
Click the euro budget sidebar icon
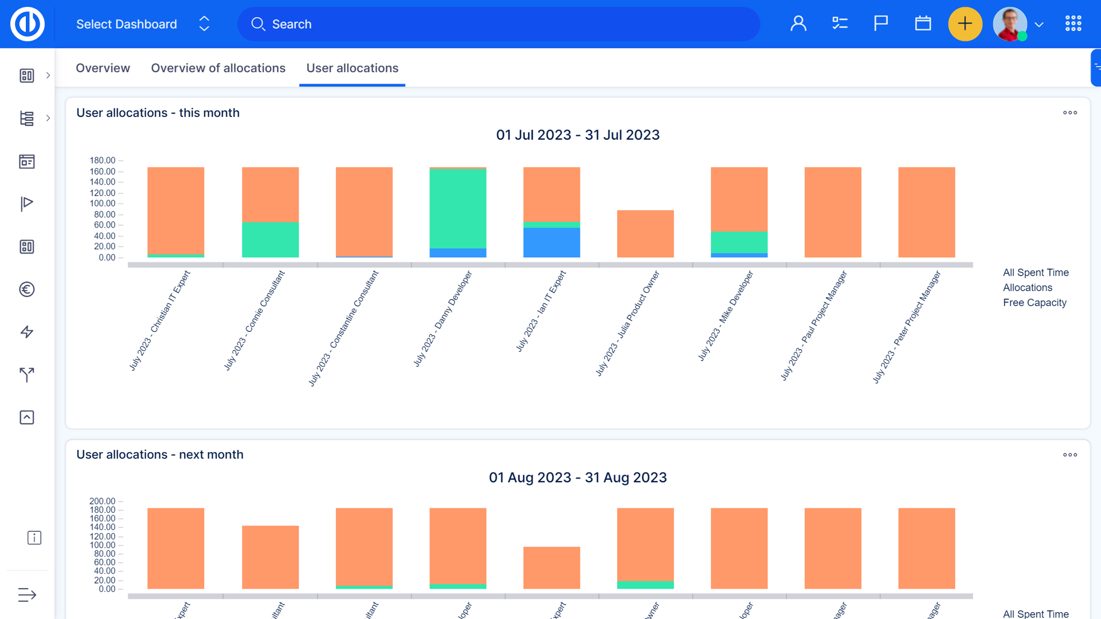click(x=27, y=289)
